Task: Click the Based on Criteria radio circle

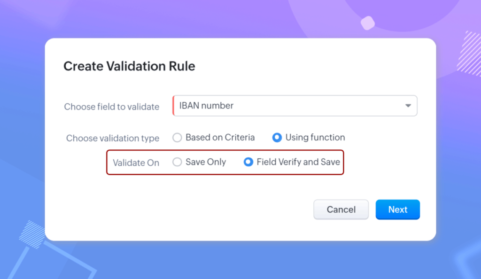Action: [177, 137]
